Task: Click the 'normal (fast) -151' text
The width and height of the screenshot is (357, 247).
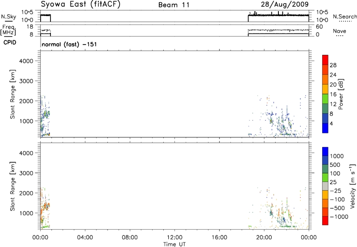Action: click(69, 44)
